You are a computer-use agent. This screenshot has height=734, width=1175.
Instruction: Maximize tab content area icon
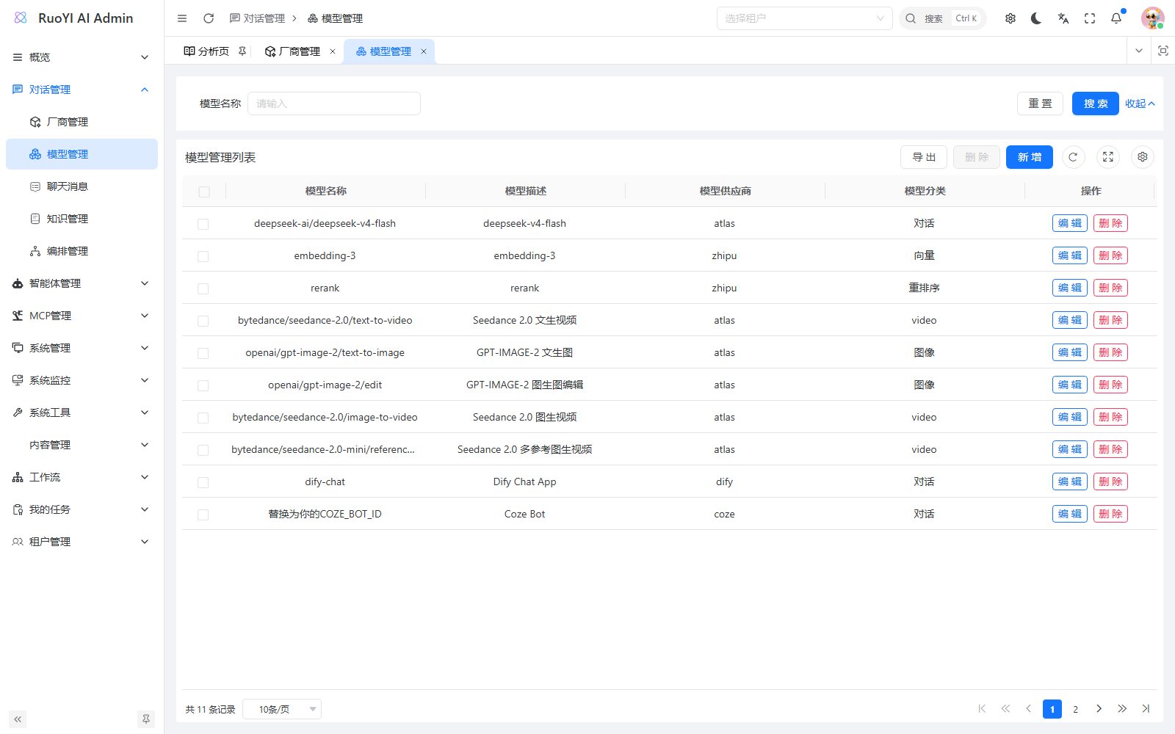[x=1163, y=51]
